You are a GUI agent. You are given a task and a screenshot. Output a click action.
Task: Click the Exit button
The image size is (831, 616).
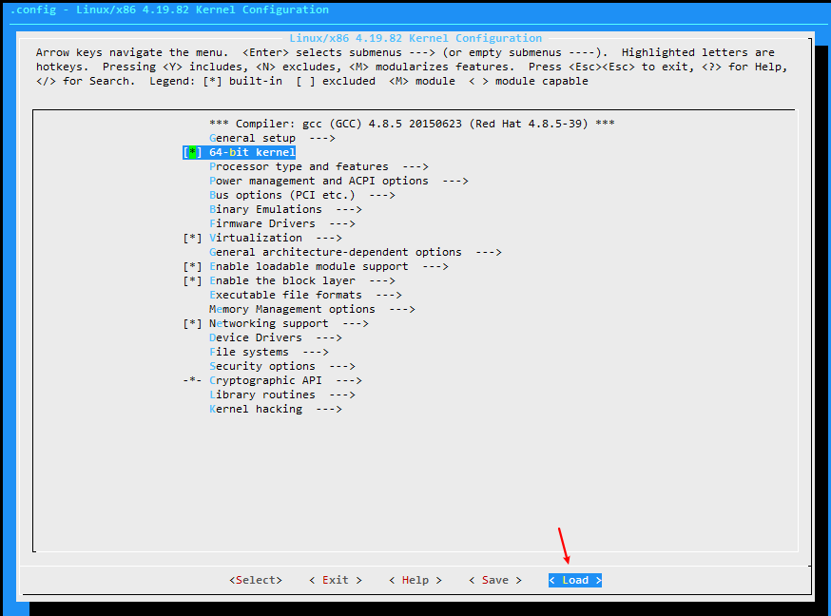(x=336, y=581)
